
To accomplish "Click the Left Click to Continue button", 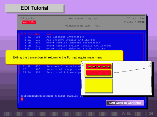I will 125,103.
